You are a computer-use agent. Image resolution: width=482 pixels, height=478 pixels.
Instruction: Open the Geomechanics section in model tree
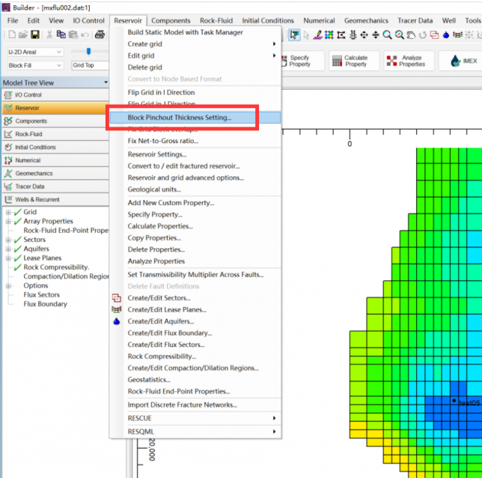click(x=34, y=173)
